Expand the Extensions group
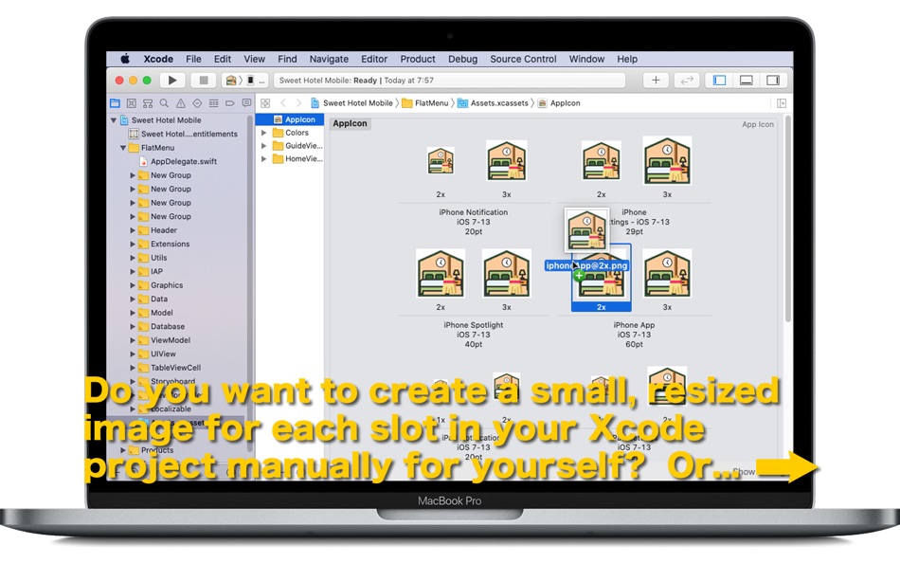Viewport: 900px width, 563px height. (133, 245)
